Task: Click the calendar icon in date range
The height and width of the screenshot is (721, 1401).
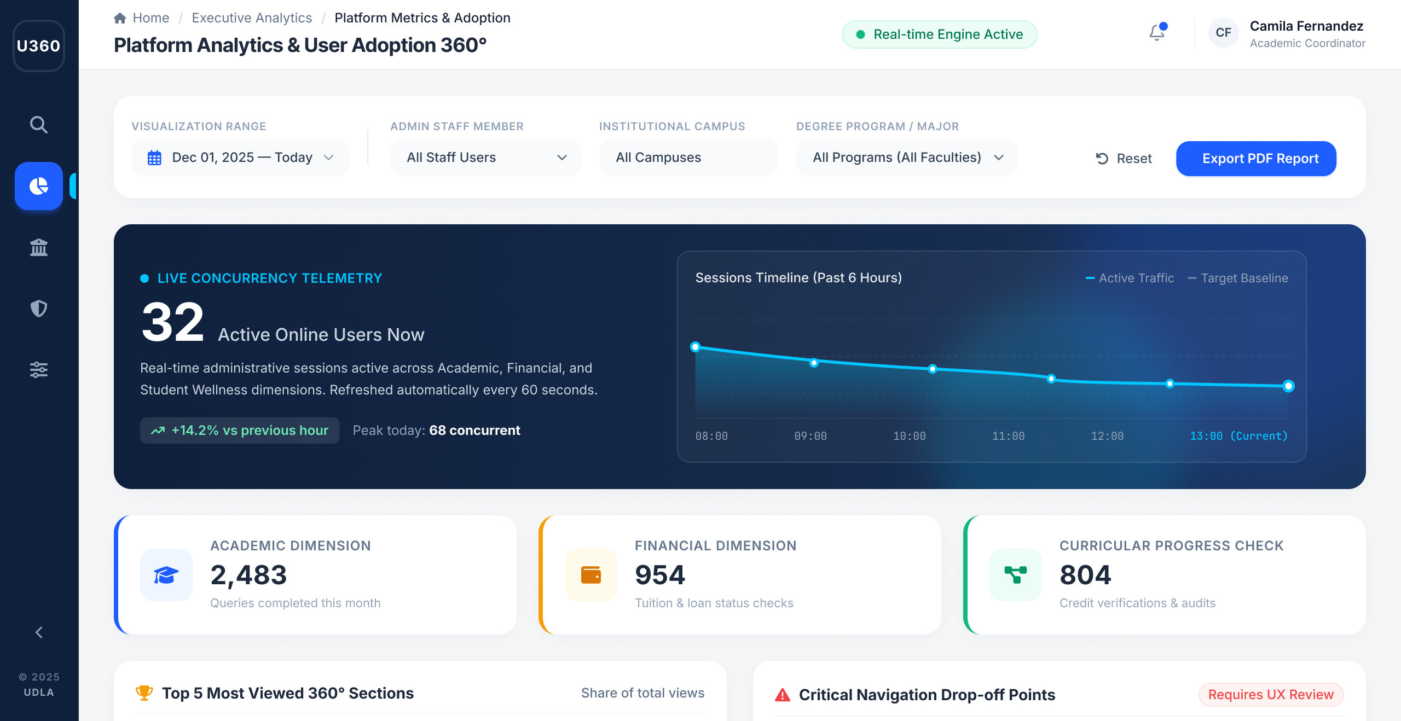Action: (x=154, y=158)
